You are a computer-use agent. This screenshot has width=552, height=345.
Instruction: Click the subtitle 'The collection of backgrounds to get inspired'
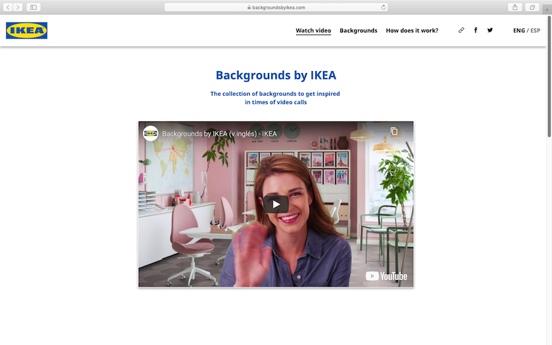click(275, 94)
